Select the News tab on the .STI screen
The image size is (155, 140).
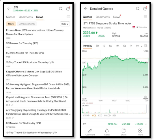coord(40,17)
